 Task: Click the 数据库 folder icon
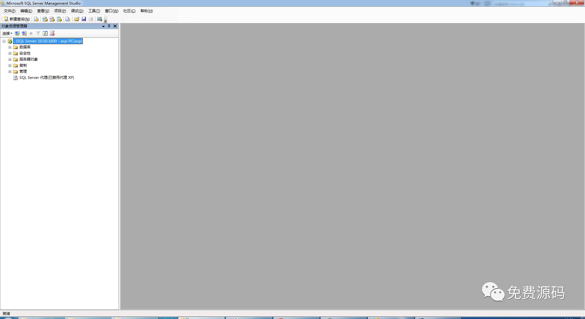pos(16,47)
